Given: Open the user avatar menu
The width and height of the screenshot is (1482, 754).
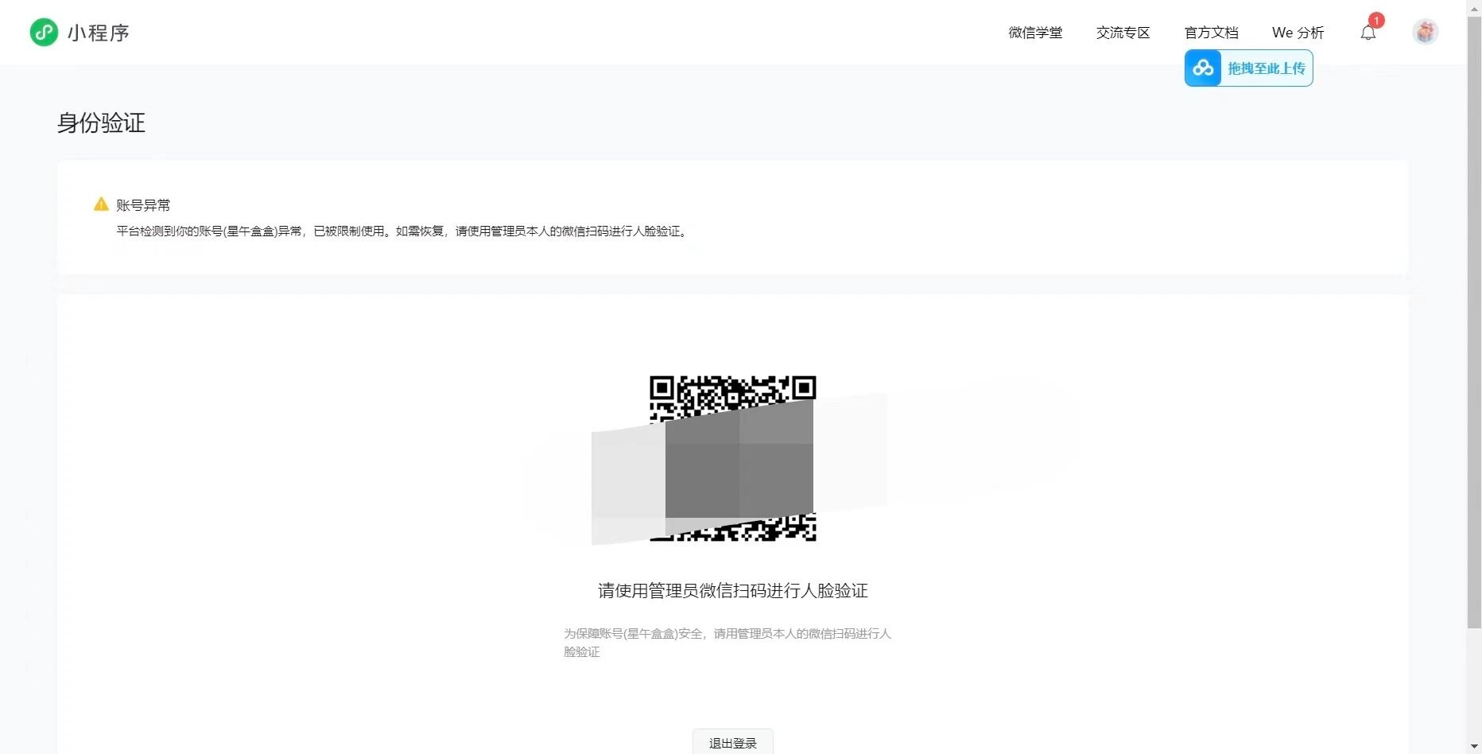Looking at the screenshot, I should pos(1425,32).
